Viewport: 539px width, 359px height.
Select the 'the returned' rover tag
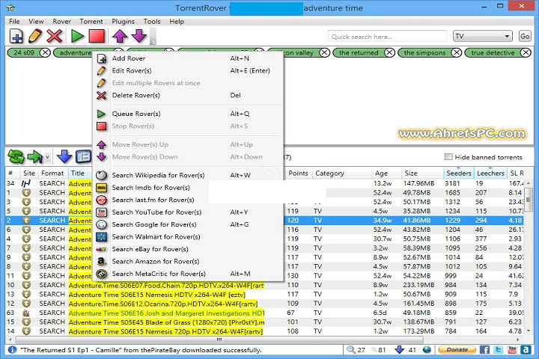[x=359, y=52]
